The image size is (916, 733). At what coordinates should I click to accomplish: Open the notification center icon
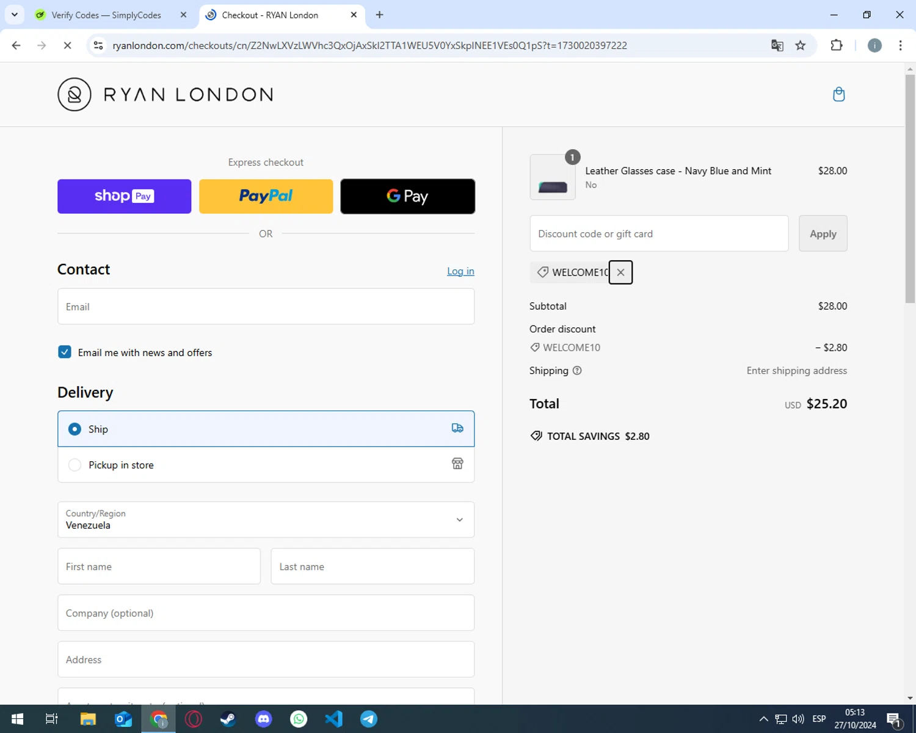pyautogui.click(x=894, y=720)
